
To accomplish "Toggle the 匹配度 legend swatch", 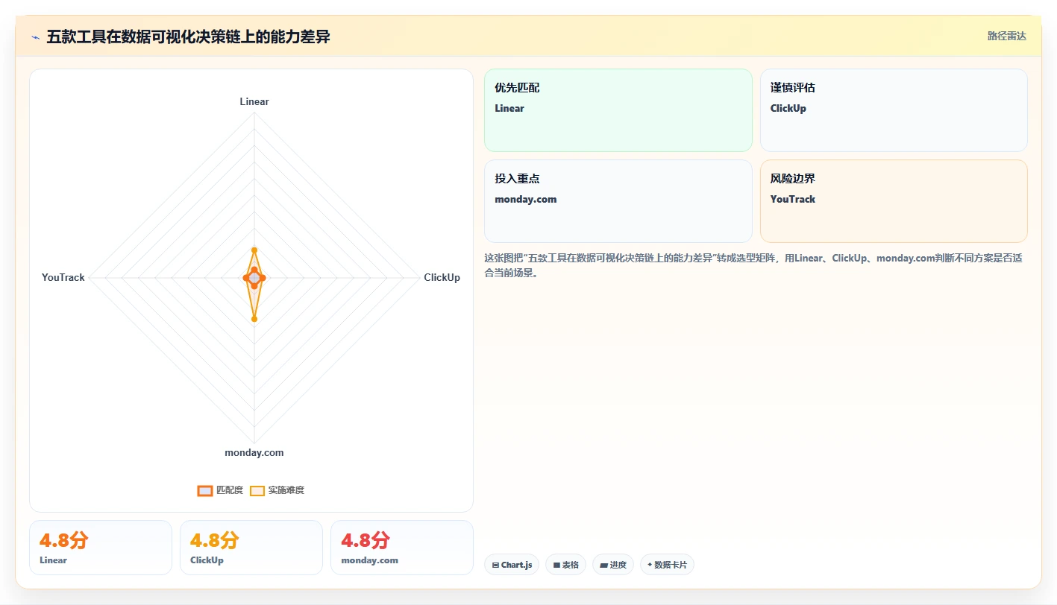I will (x=205, y=490).
